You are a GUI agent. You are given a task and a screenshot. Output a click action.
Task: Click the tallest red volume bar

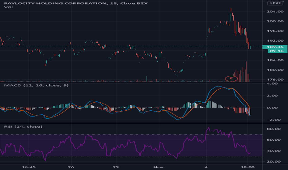coord(246,71)
